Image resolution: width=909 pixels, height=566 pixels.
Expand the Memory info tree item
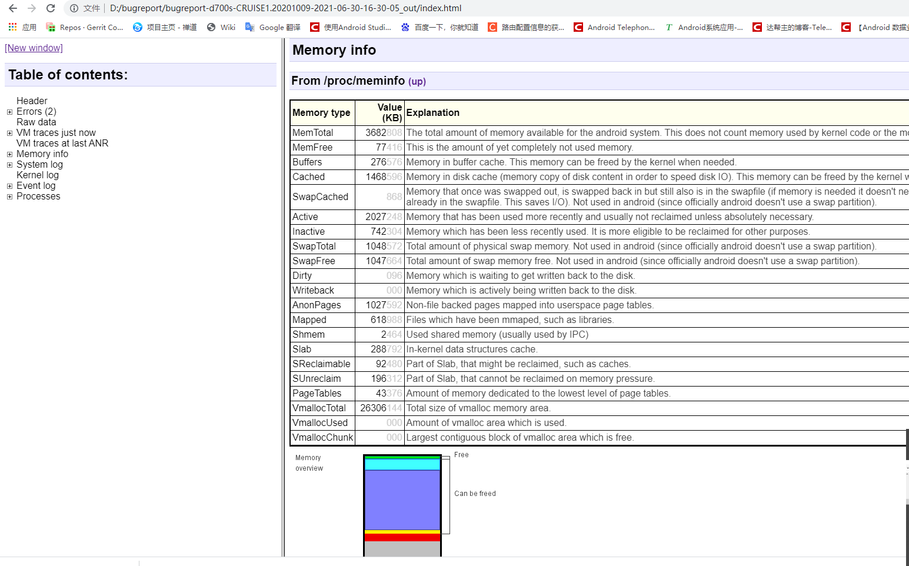pyautogui.click(x=9, y=154)
